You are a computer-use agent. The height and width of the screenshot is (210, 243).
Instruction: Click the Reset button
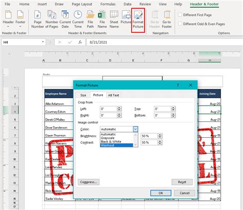tap(182, 182)
